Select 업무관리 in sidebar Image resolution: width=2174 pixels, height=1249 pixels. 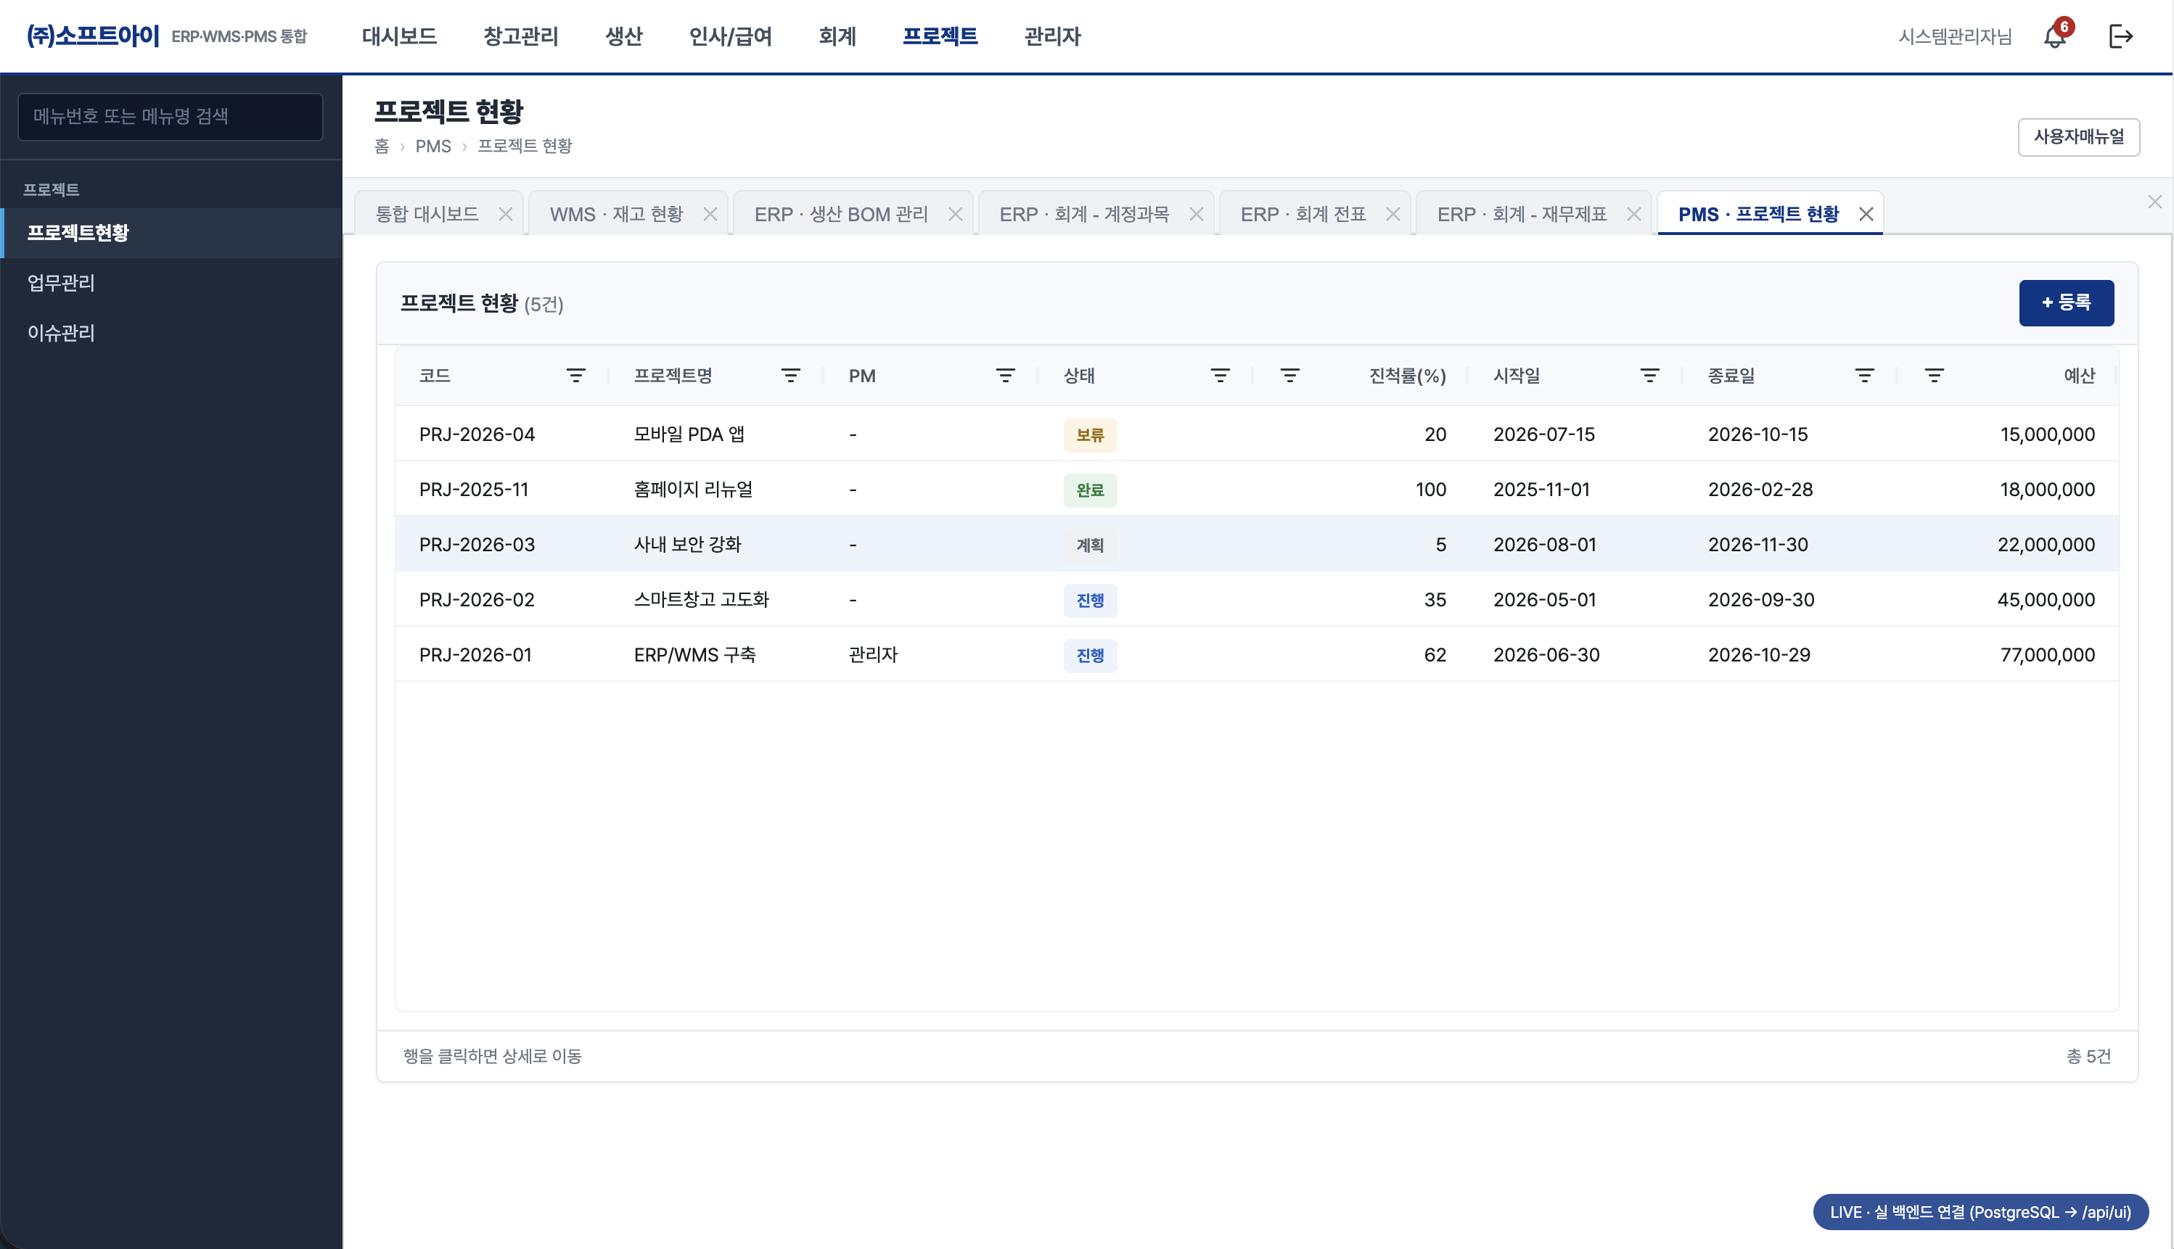[171, 282]
